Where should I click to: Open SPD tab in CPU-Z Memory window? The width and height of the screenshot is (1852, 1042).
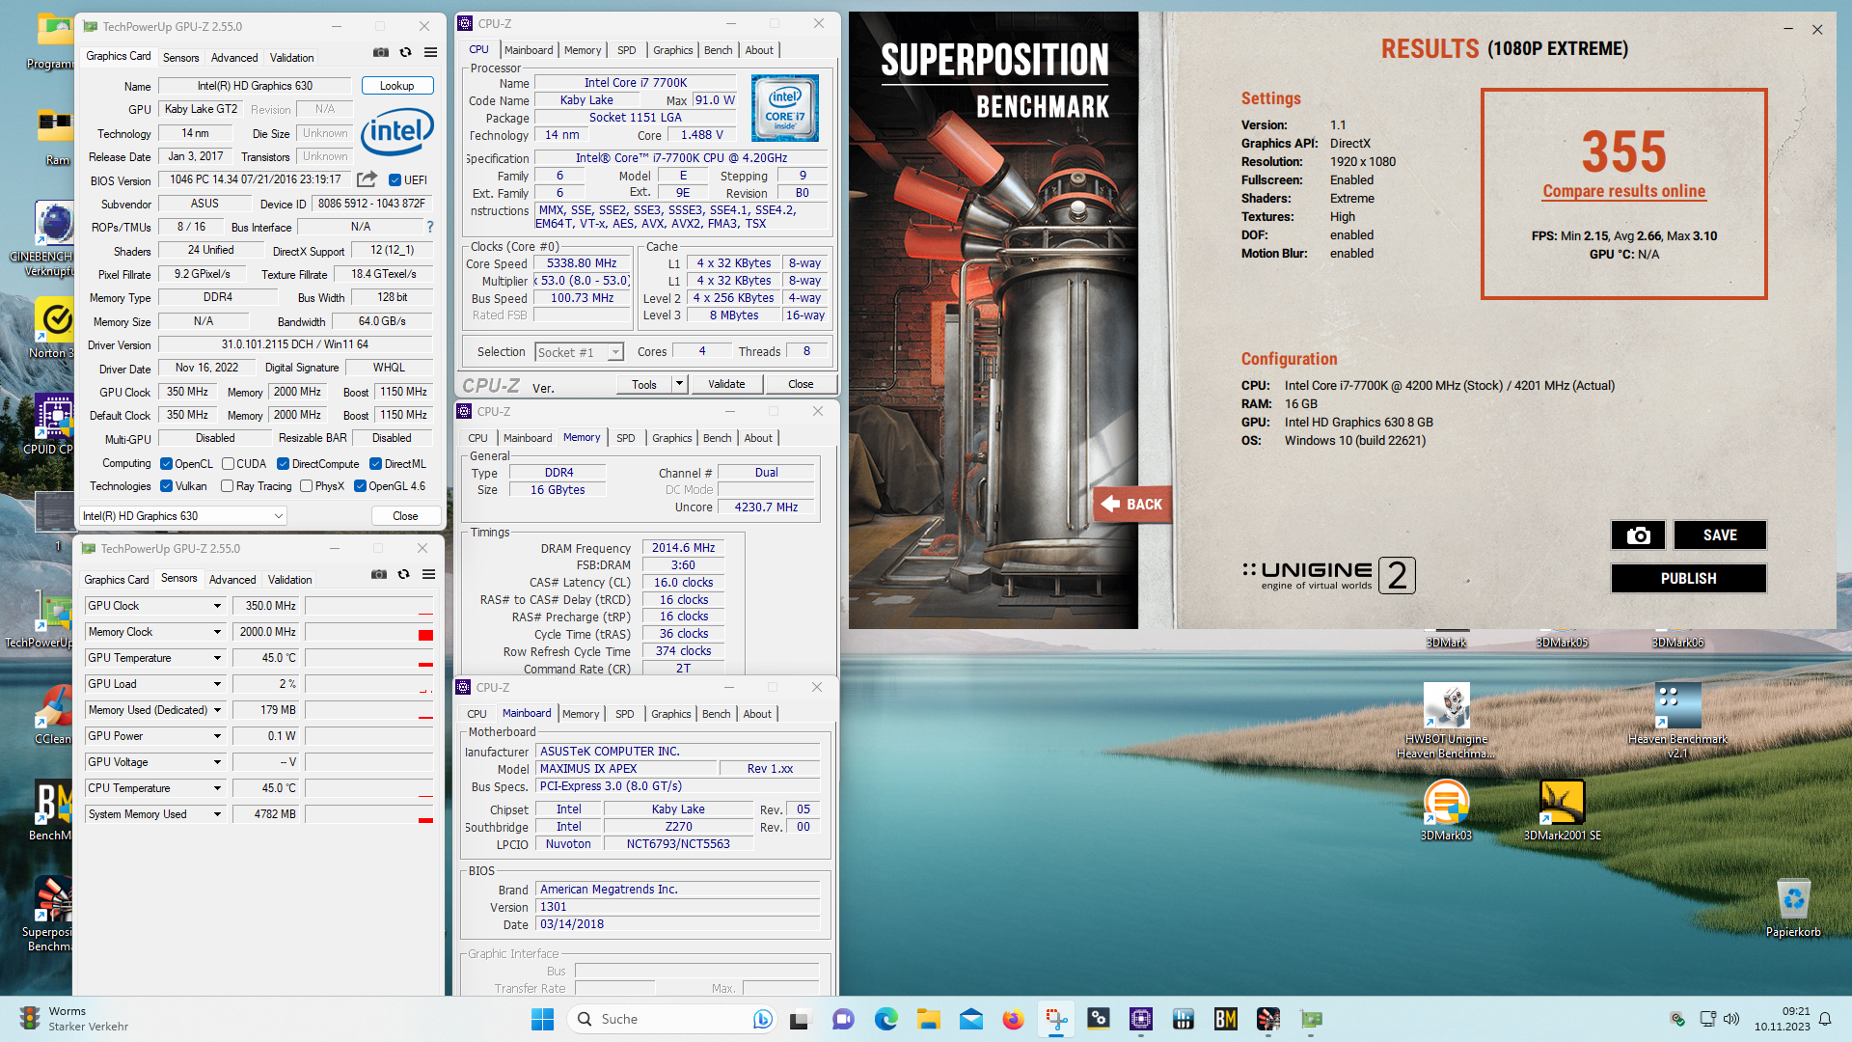point(626,438)
